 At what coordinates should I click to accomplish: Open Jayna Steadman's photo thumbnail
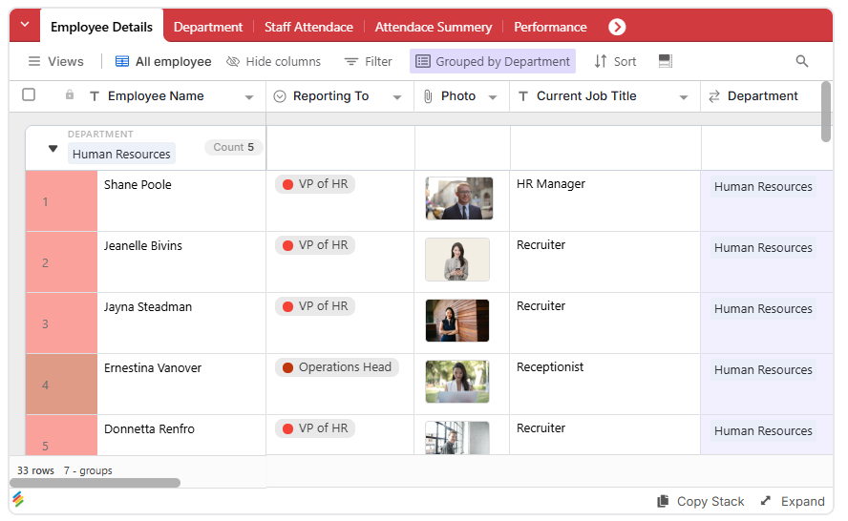click(457, 321)
